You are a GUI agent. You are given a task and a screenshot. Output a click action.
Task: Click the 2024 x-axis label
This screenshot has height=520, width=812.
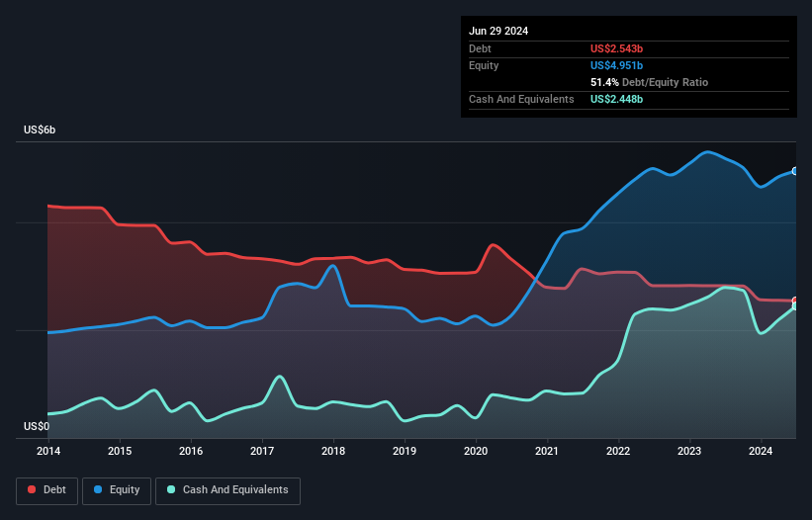[x=761, y=451]
